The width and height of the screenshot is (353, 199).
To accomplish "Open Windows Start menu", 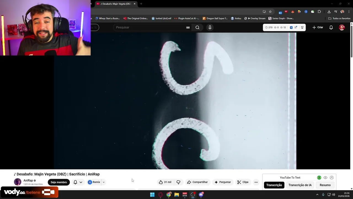I will coord(152,195).
